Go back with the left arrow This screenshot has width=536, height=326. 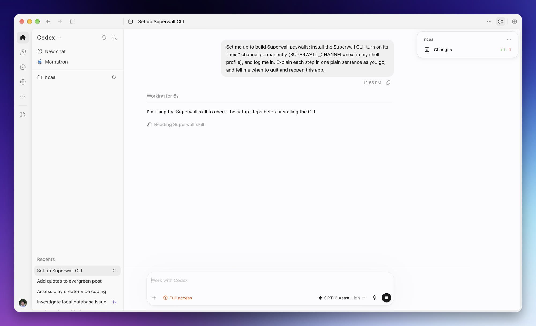point(48,21)
